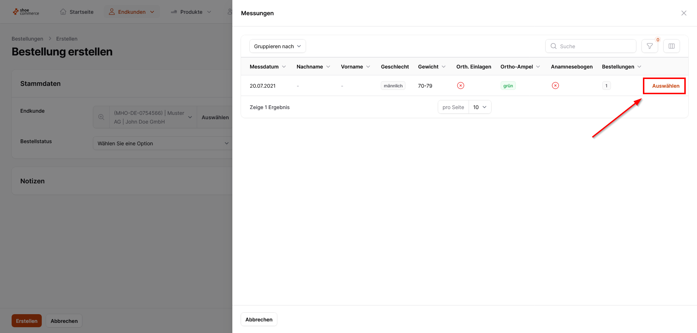Screen dimensions: 697x333
Task: Click the Zeige 1 Ergebnis text
Action: [x=270, y=107]
